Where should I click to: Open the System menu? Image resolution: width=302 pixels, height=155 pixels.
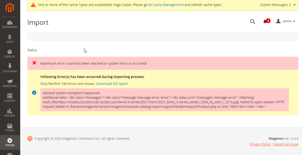point(10,142)
